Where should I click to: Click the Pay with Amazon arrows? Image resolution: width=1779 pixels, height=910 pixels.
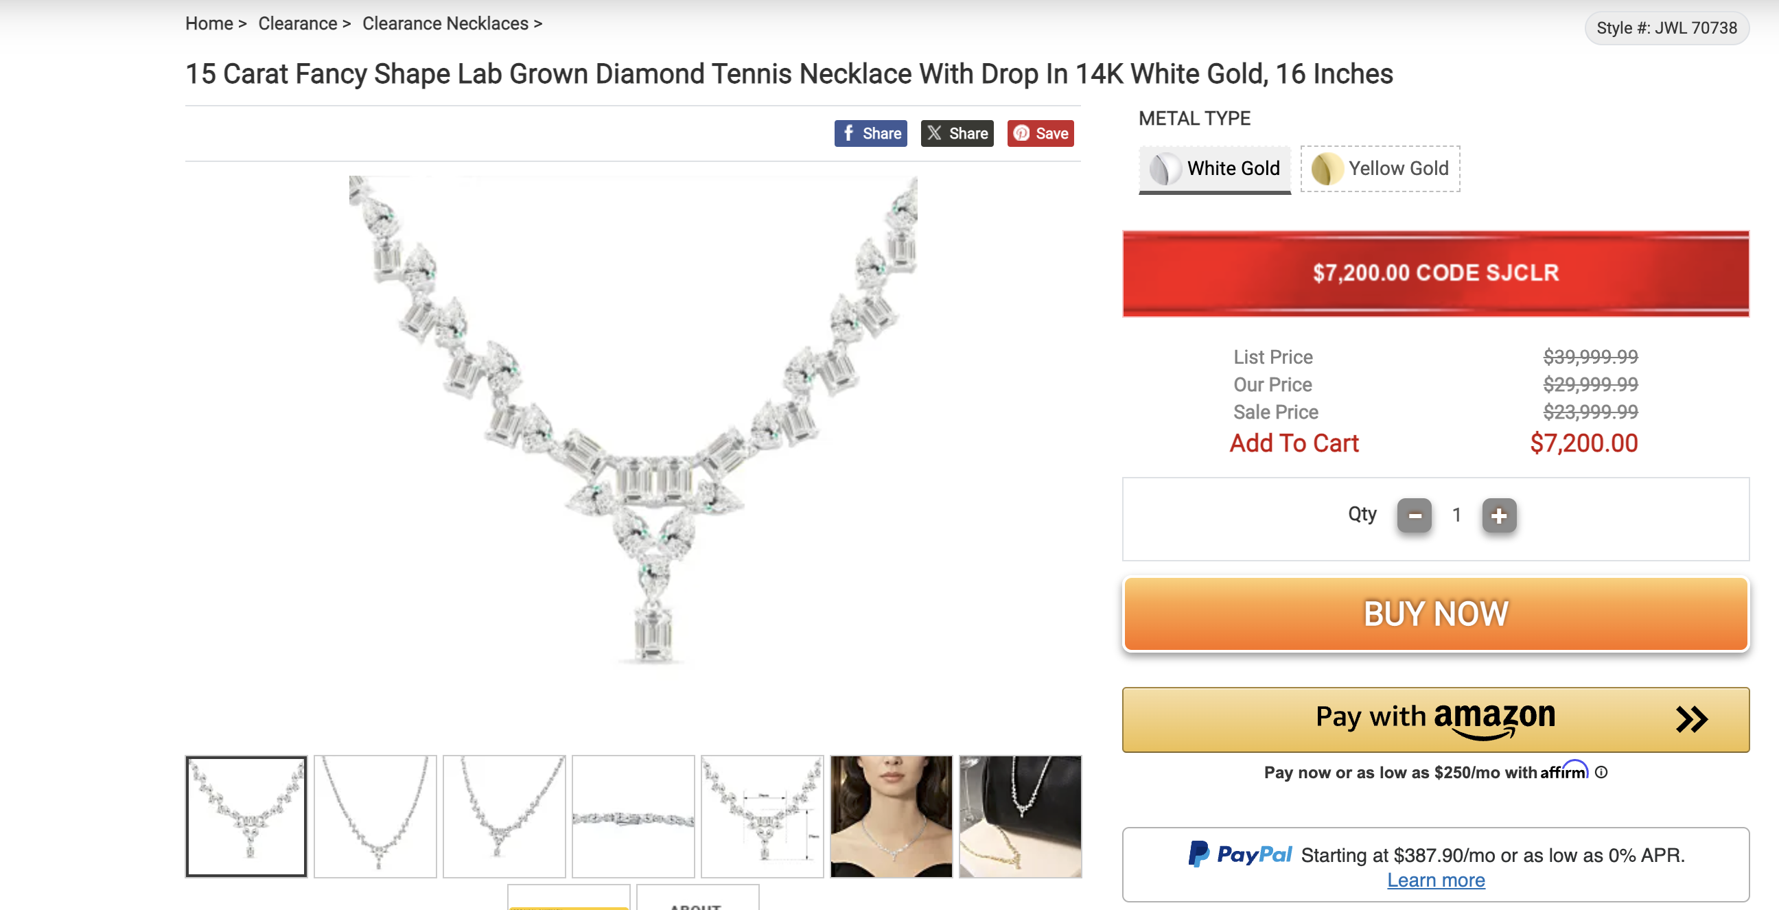(1690, 719)
